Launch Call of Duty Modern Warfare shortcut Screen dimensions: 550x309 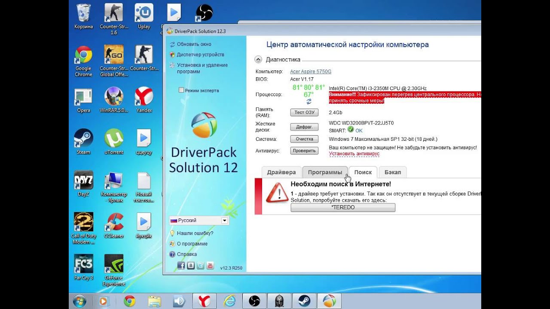(83, 228)
